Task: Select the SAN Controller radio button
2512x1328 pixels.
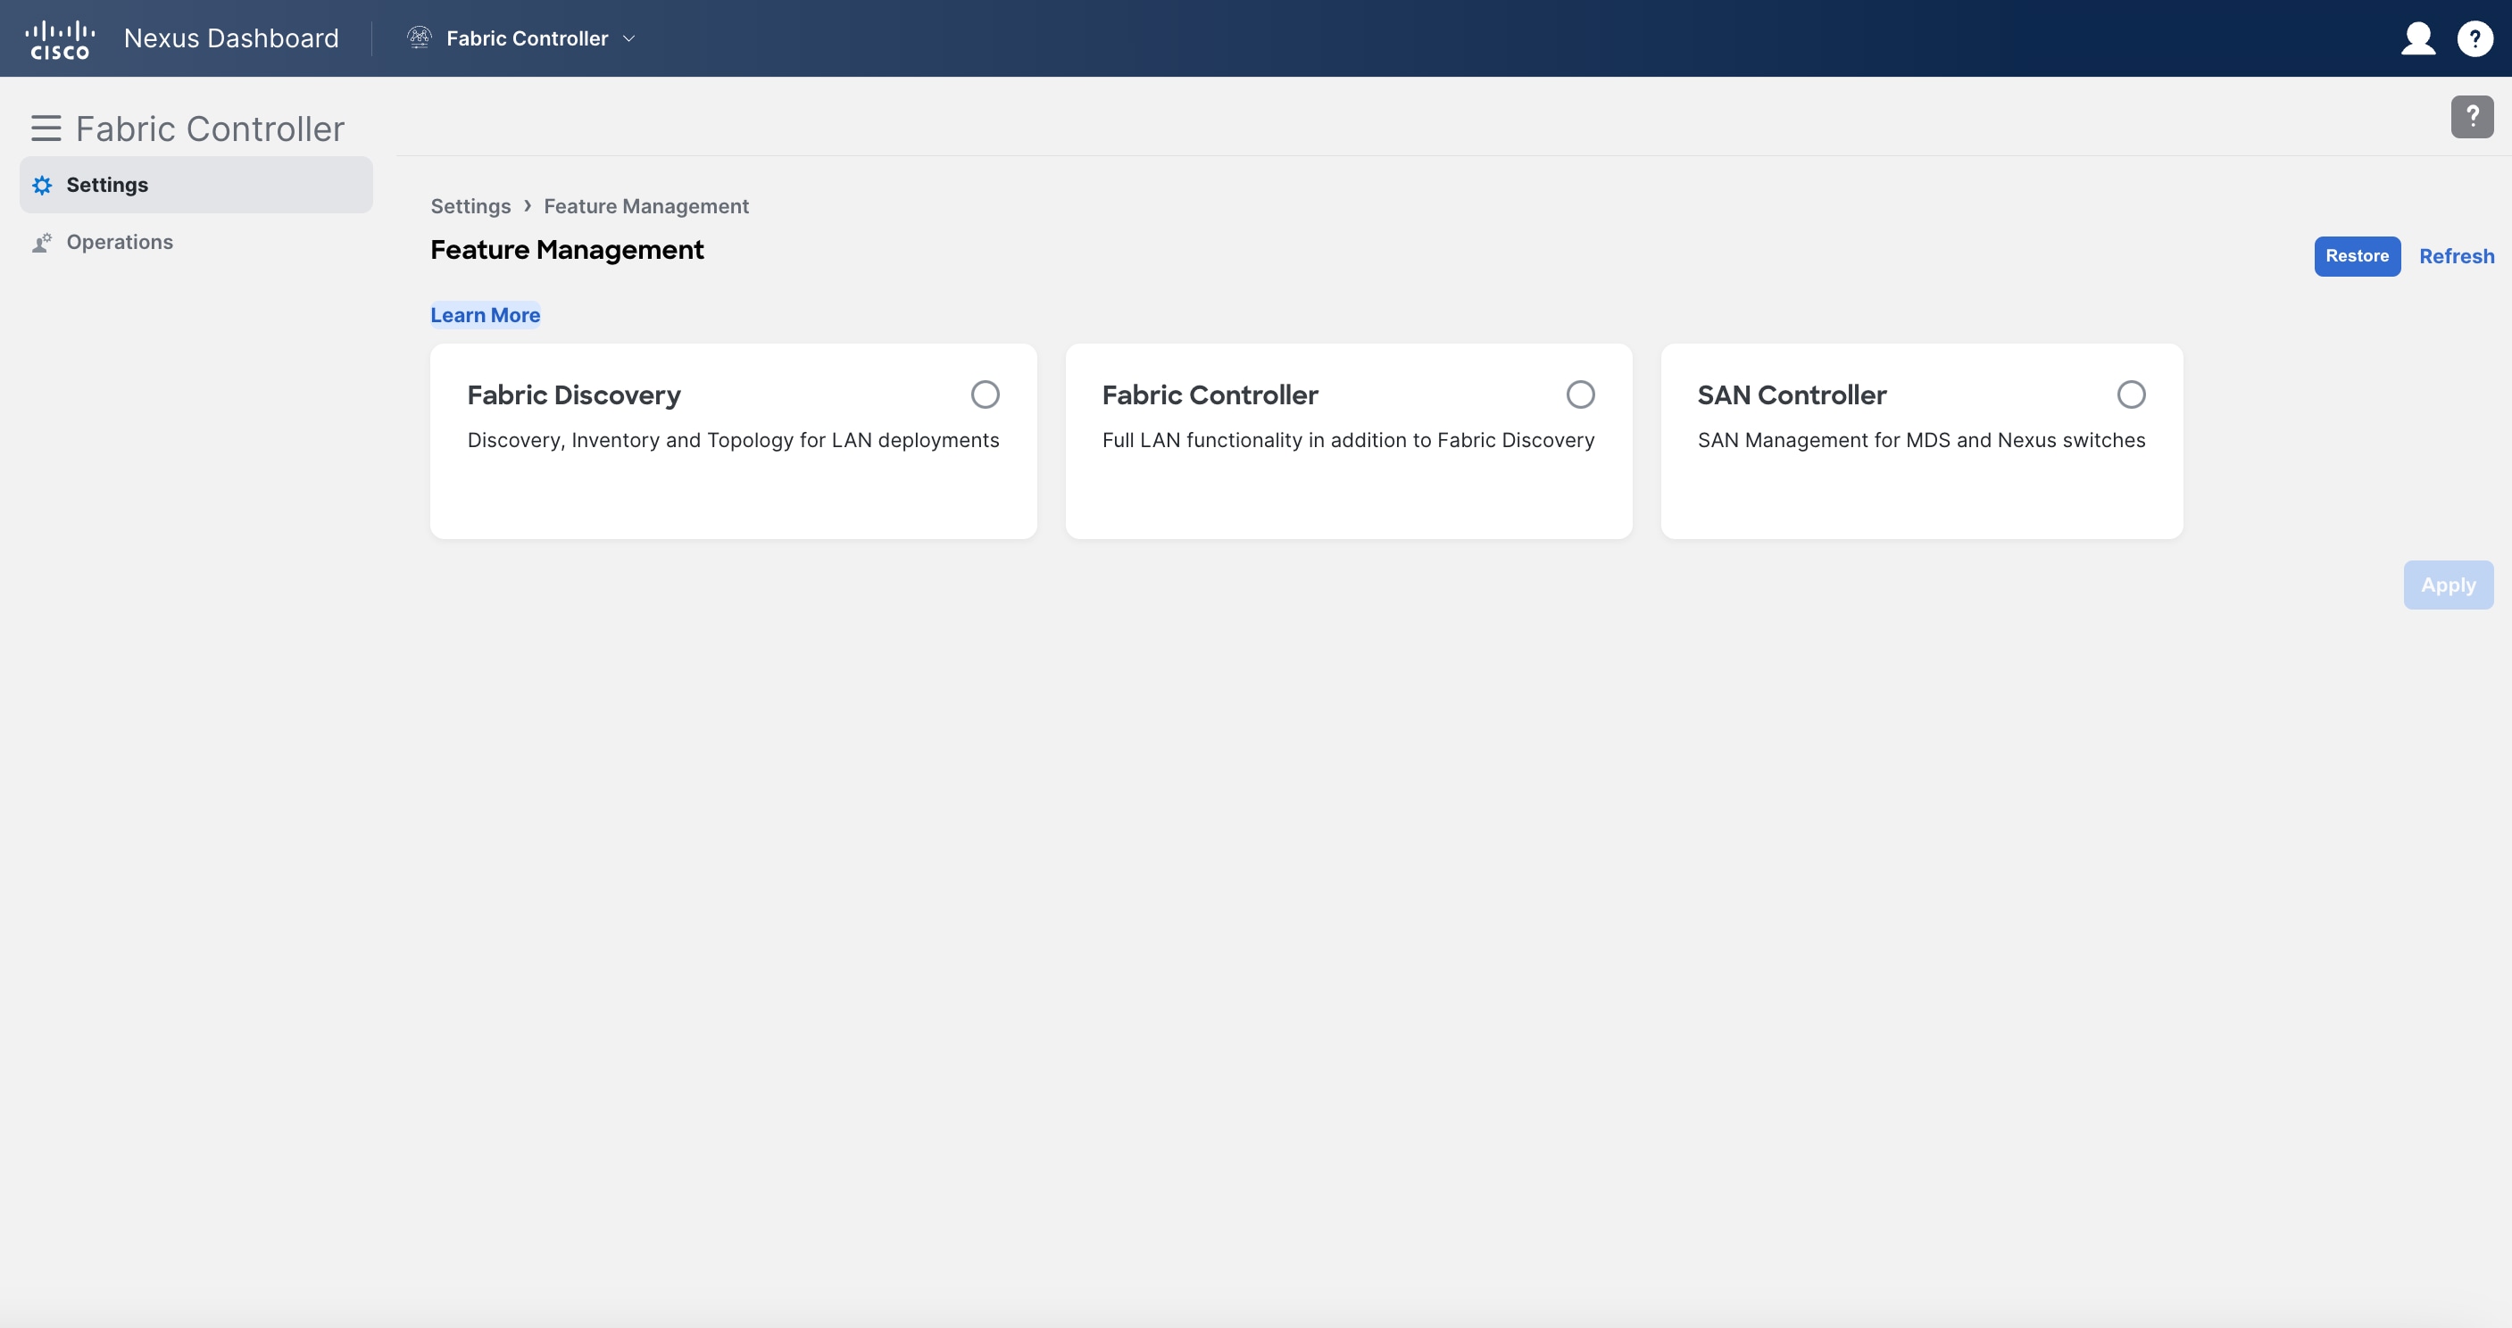Action: [x=2131, y=394]
